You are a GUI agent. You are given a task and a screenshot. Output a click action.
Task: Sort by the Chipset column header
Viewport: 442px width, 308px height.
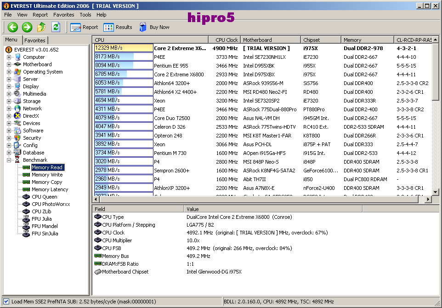(321, 40)
